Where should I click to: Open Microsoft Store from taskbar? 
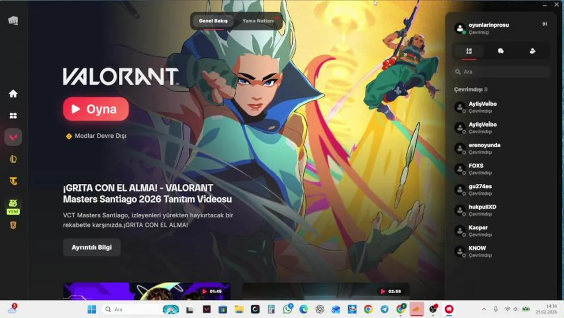(x=222, y=309)
